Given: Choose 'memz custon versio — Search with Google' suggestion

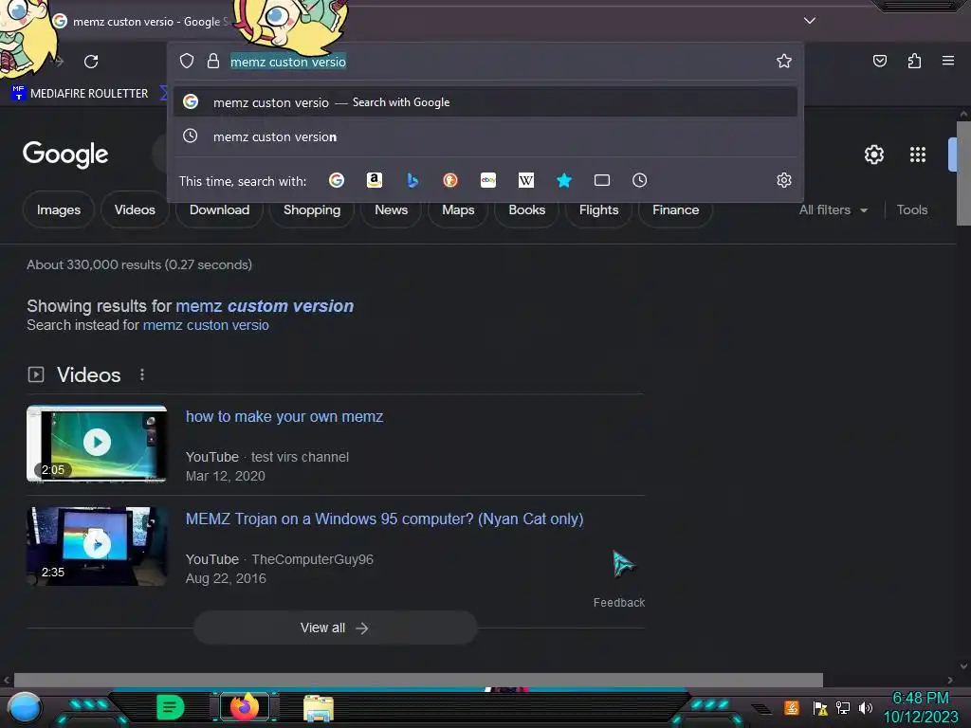Looking at the screenshot, I should tap(485, 102).
